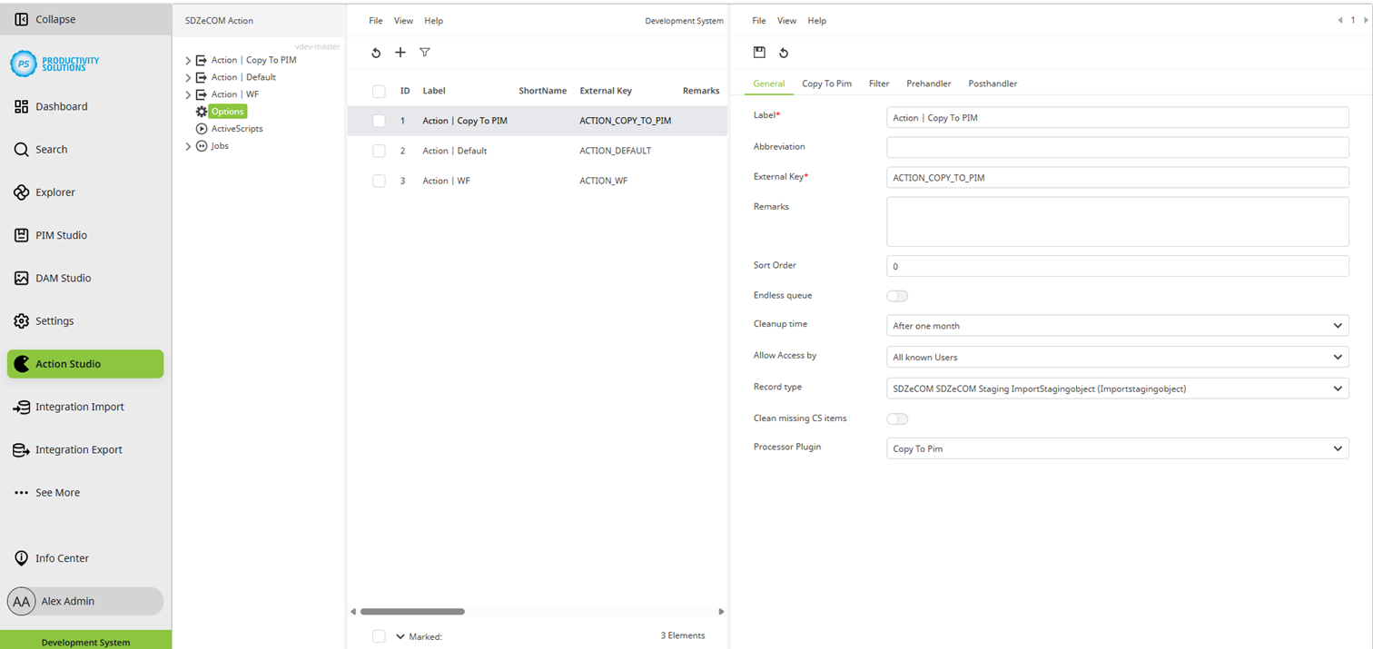The image size is (1373, 649).
Task: Click into the Sort Order field
Action: click(1117, 266)
